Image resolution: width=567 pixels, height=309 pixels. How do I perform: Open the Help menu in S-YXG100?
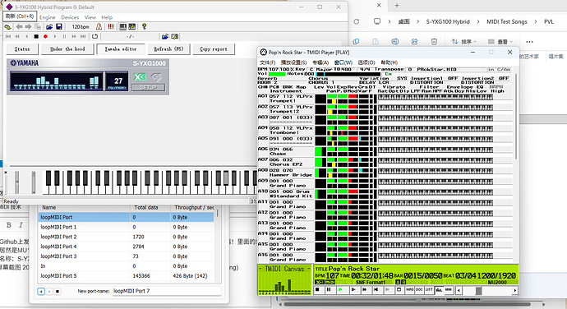click(107, 17)
